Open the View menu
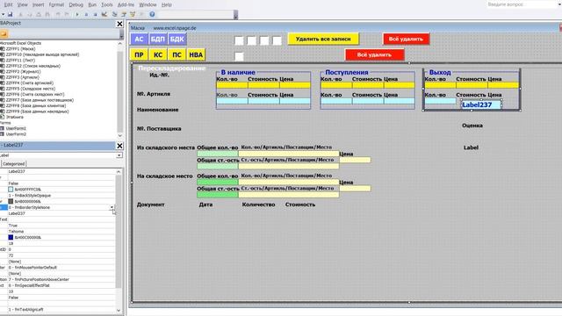This screenshot has width=562, height=316. (x=23, y=4)
